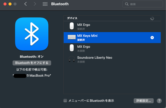Select the disconnected MX Ergo row (未接続)

pyautogui.click(x=112, y=49)
